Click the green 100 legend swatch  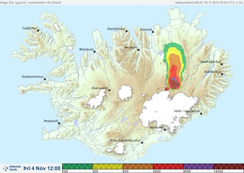coord(77,166)
